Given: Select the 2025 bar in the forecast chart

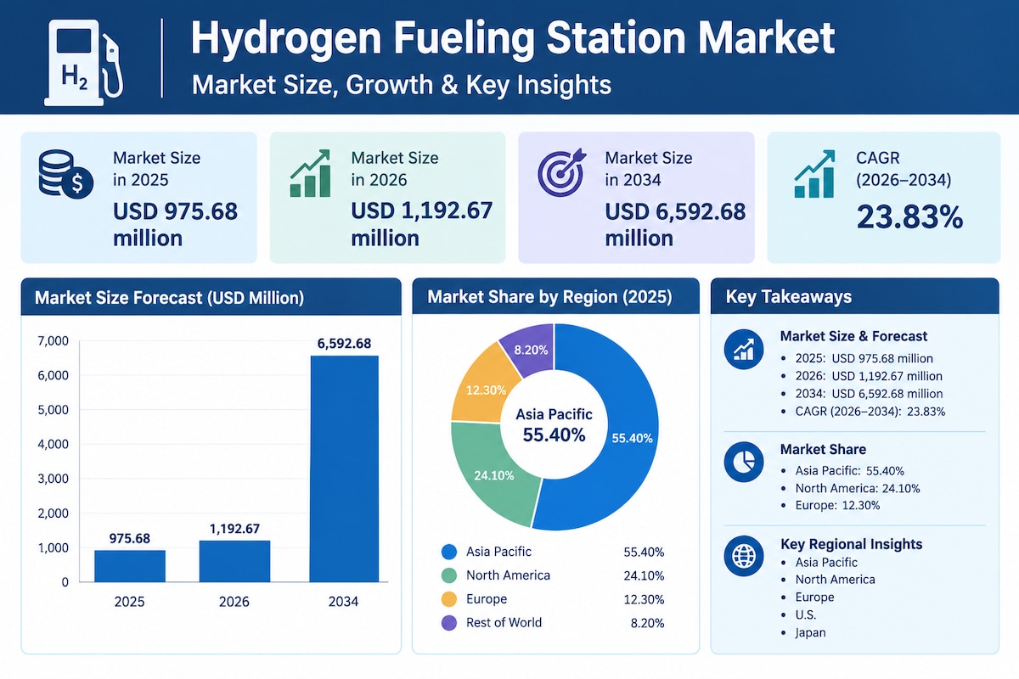Looking at the screenshot, I should click(x=129, y=566).
